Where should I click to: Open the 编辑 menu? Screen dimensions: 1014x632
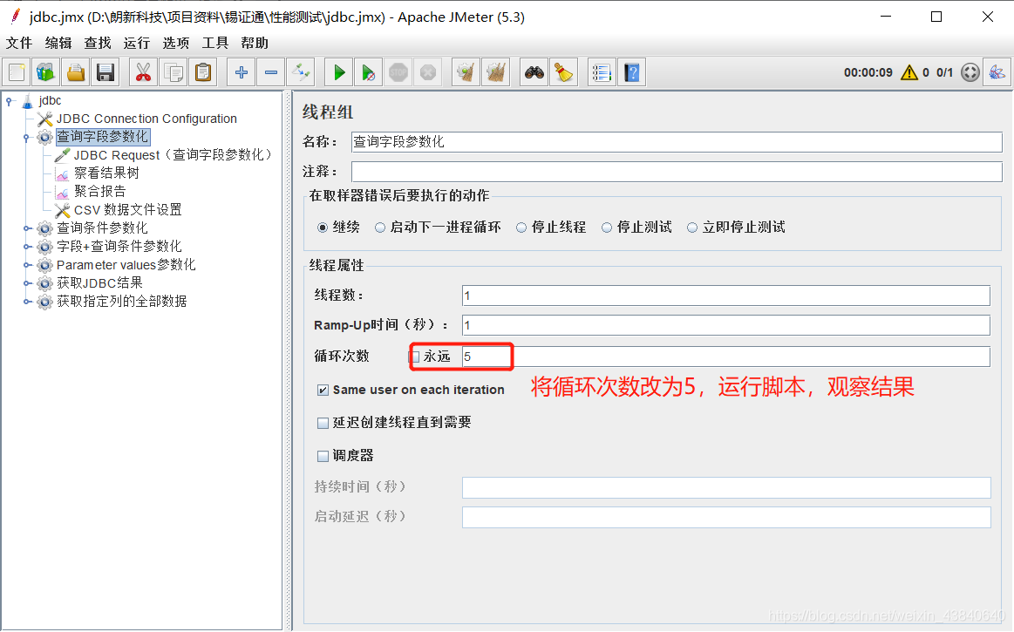[58, 43]
